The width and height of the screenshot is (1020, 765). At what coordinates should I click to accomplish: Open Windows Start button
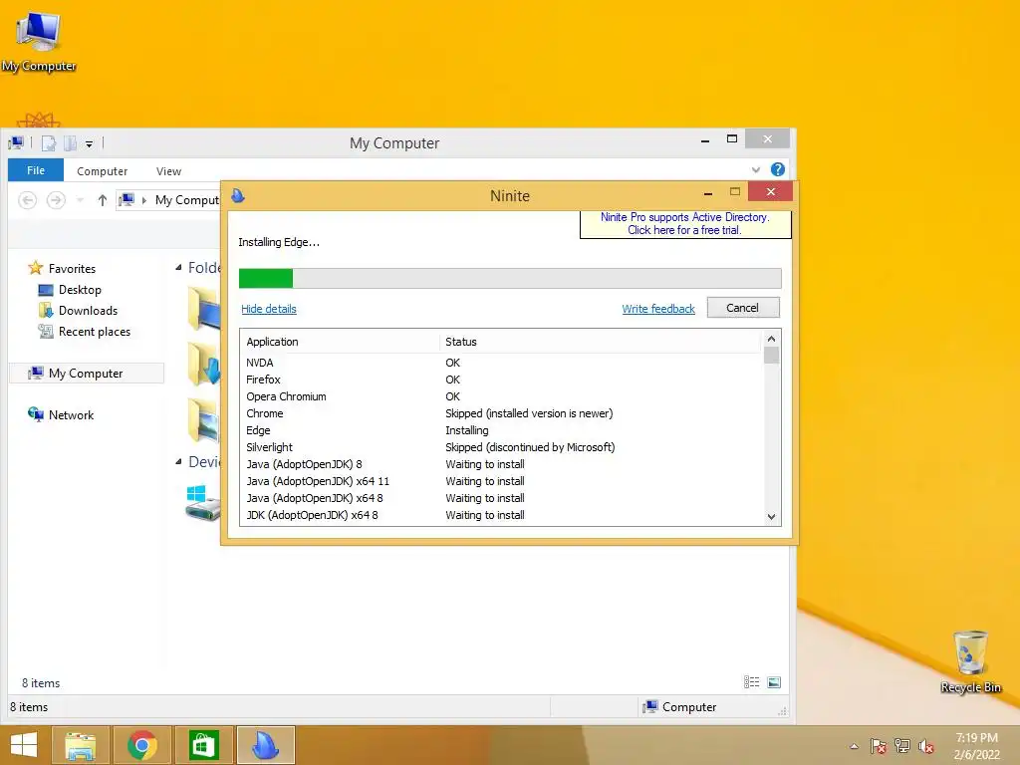pyautogui.click(x=24, y=745)
